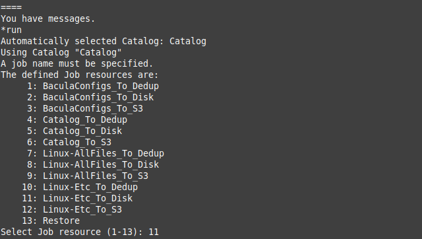Click 'Automatically selected Catalog' text line

click(x=104, y=41)
